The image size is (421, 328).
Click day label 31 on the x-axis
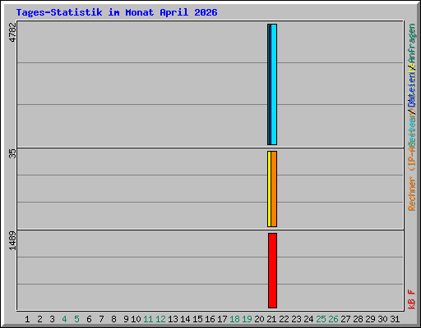[x=395, y=319]
